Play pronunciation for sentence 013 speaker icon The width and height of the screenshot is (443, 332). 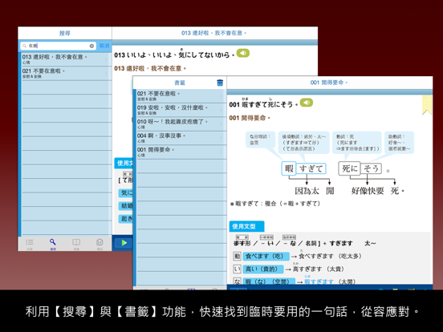click(243, 53)
